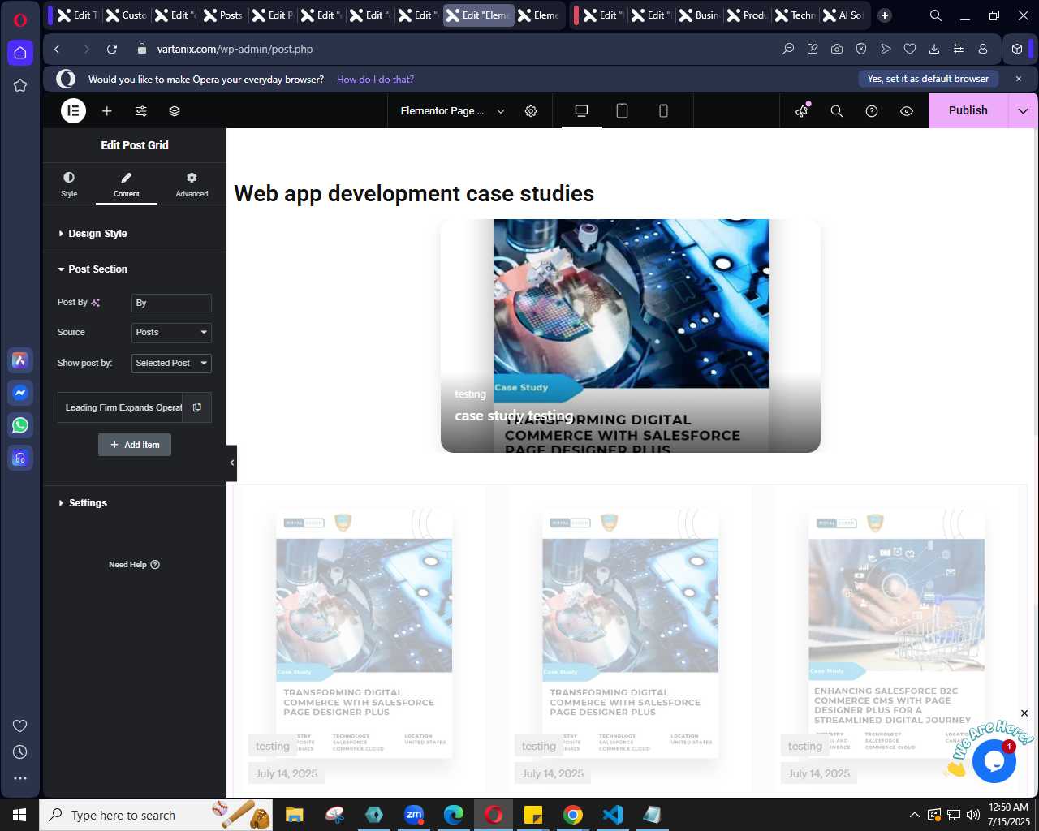This screenshot has height=831, width=1039.
Task: Open WhatsApp in Opera sidebar
Action: pyautogui.click(x=20, y=425)
